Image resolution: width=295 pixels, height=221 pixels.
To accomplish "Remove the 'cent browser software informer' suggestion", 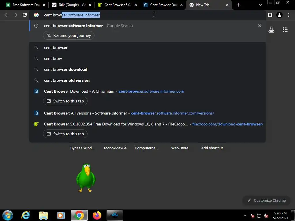I will click(x=260, y=26).
